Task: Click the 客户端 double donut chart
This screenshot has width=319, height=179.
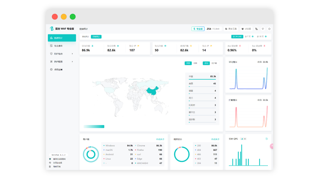Action: [91, 154]
